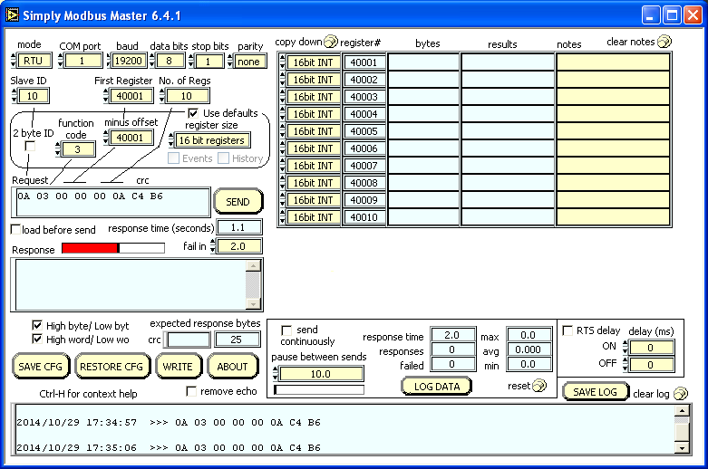Toggle the Use defaults checkbox
The image size is (708, 469).
tap(193, 113)
